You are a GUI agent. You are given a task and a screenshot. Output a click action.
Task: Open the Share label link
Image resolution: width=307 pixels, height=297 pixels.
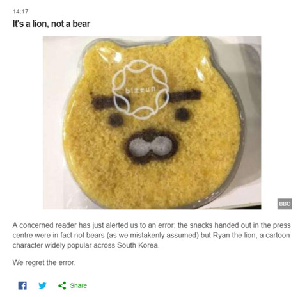point(79,285)
